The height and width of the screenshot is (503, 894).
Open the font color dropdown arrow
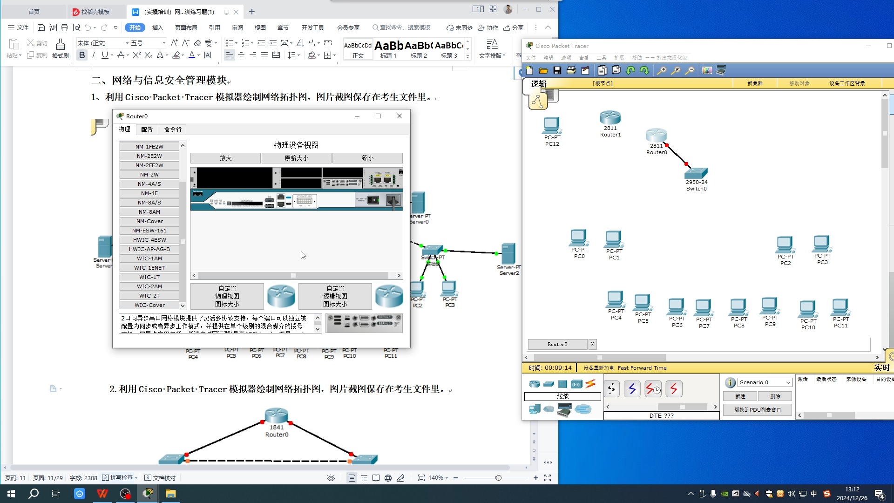[199, 55]
